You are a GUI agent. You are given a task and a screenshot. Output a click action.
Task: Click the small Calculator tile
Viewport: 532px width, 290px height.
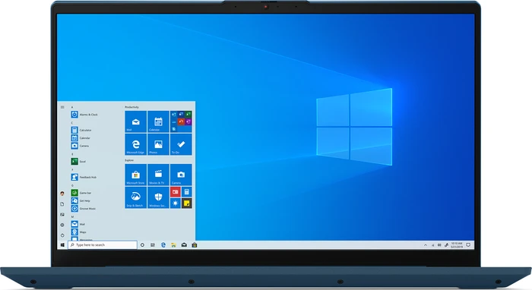click(x=187, y=192)
